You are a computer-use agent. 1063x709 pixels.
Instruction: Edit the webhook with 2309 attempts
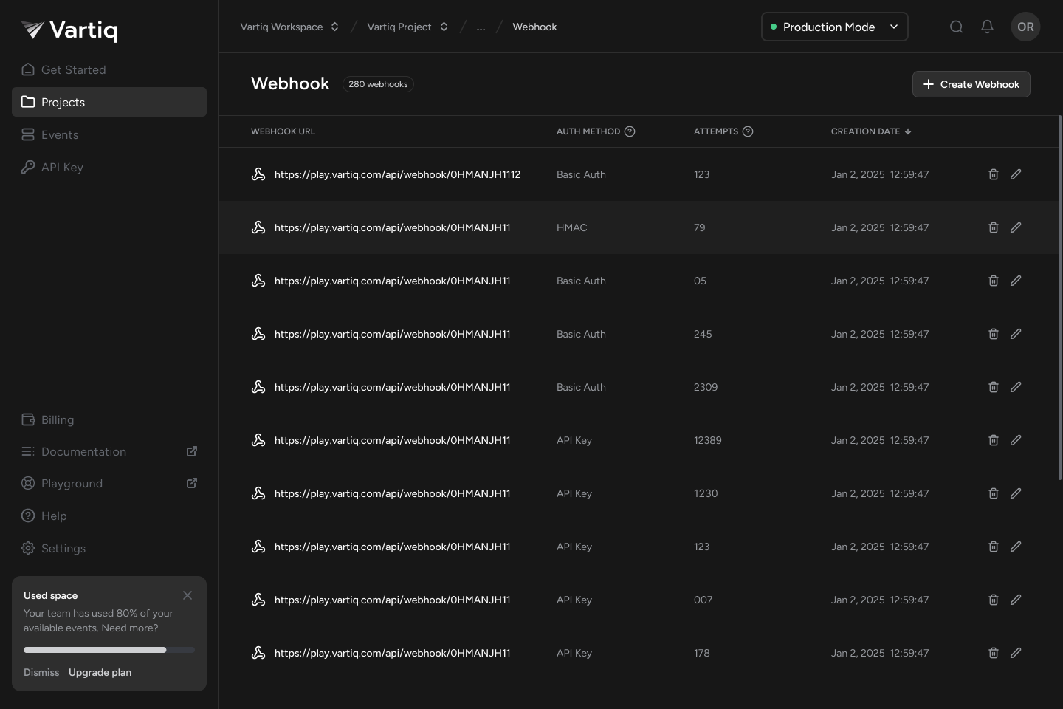click(x=1016, y=387)
